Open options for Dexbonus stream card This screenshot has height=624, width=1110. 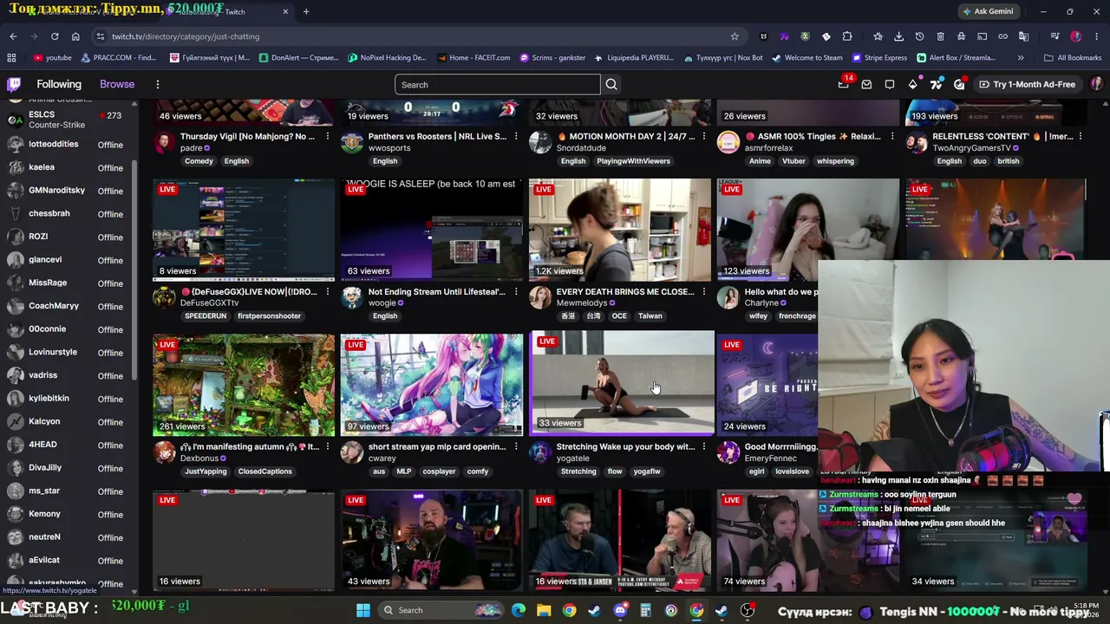tap(328, 446)
